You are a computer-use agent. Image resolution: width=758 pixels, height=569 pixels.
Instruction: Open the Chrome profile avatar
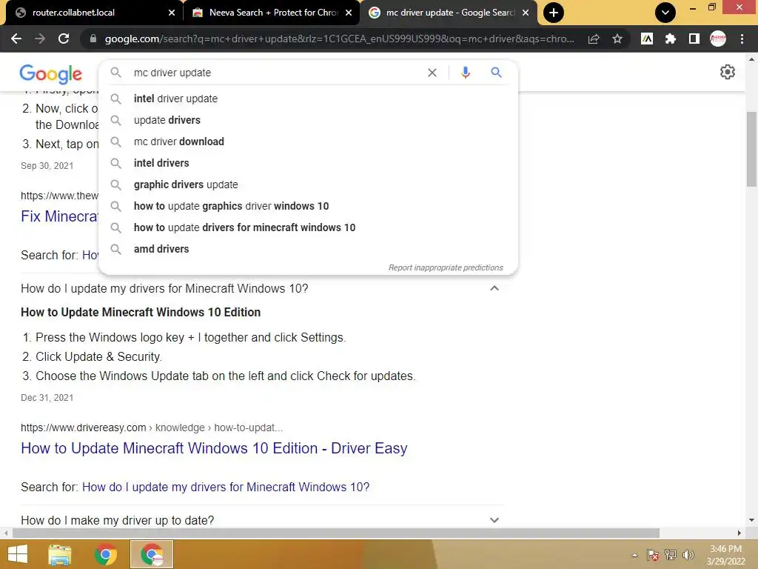(718, 39)
